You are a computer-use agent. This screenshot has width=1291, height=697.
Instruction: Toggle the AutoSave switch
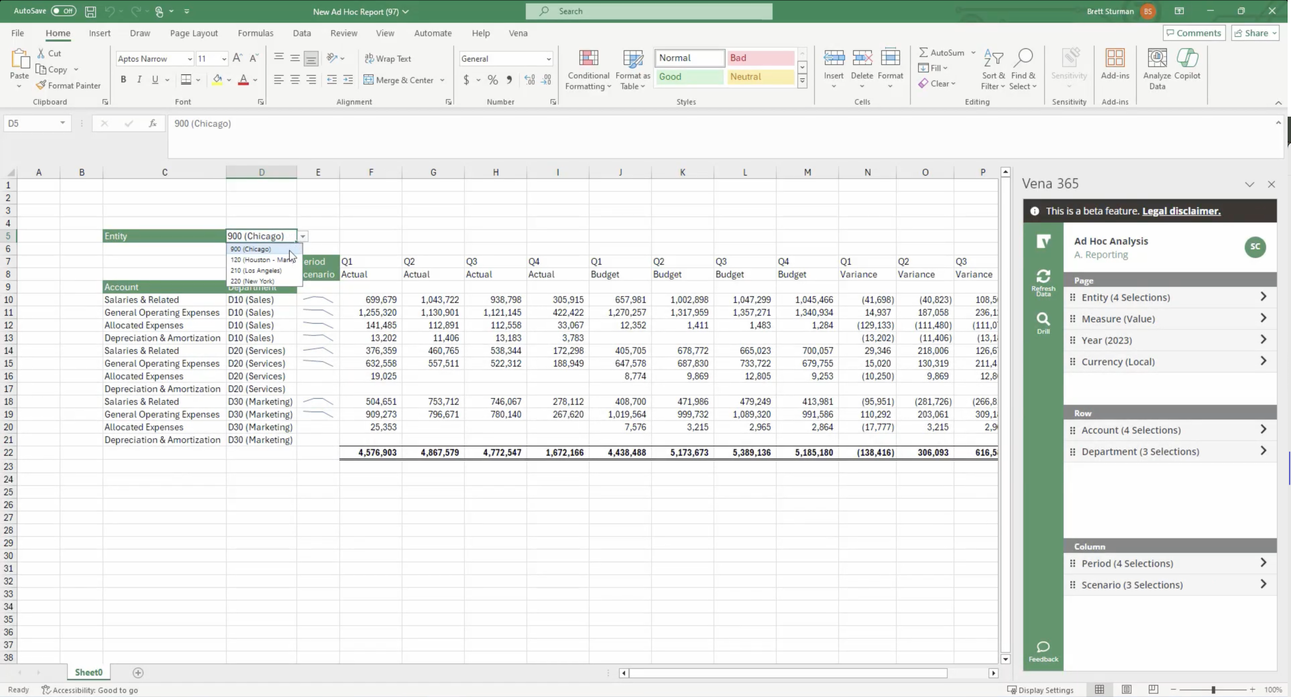(63, 11)
